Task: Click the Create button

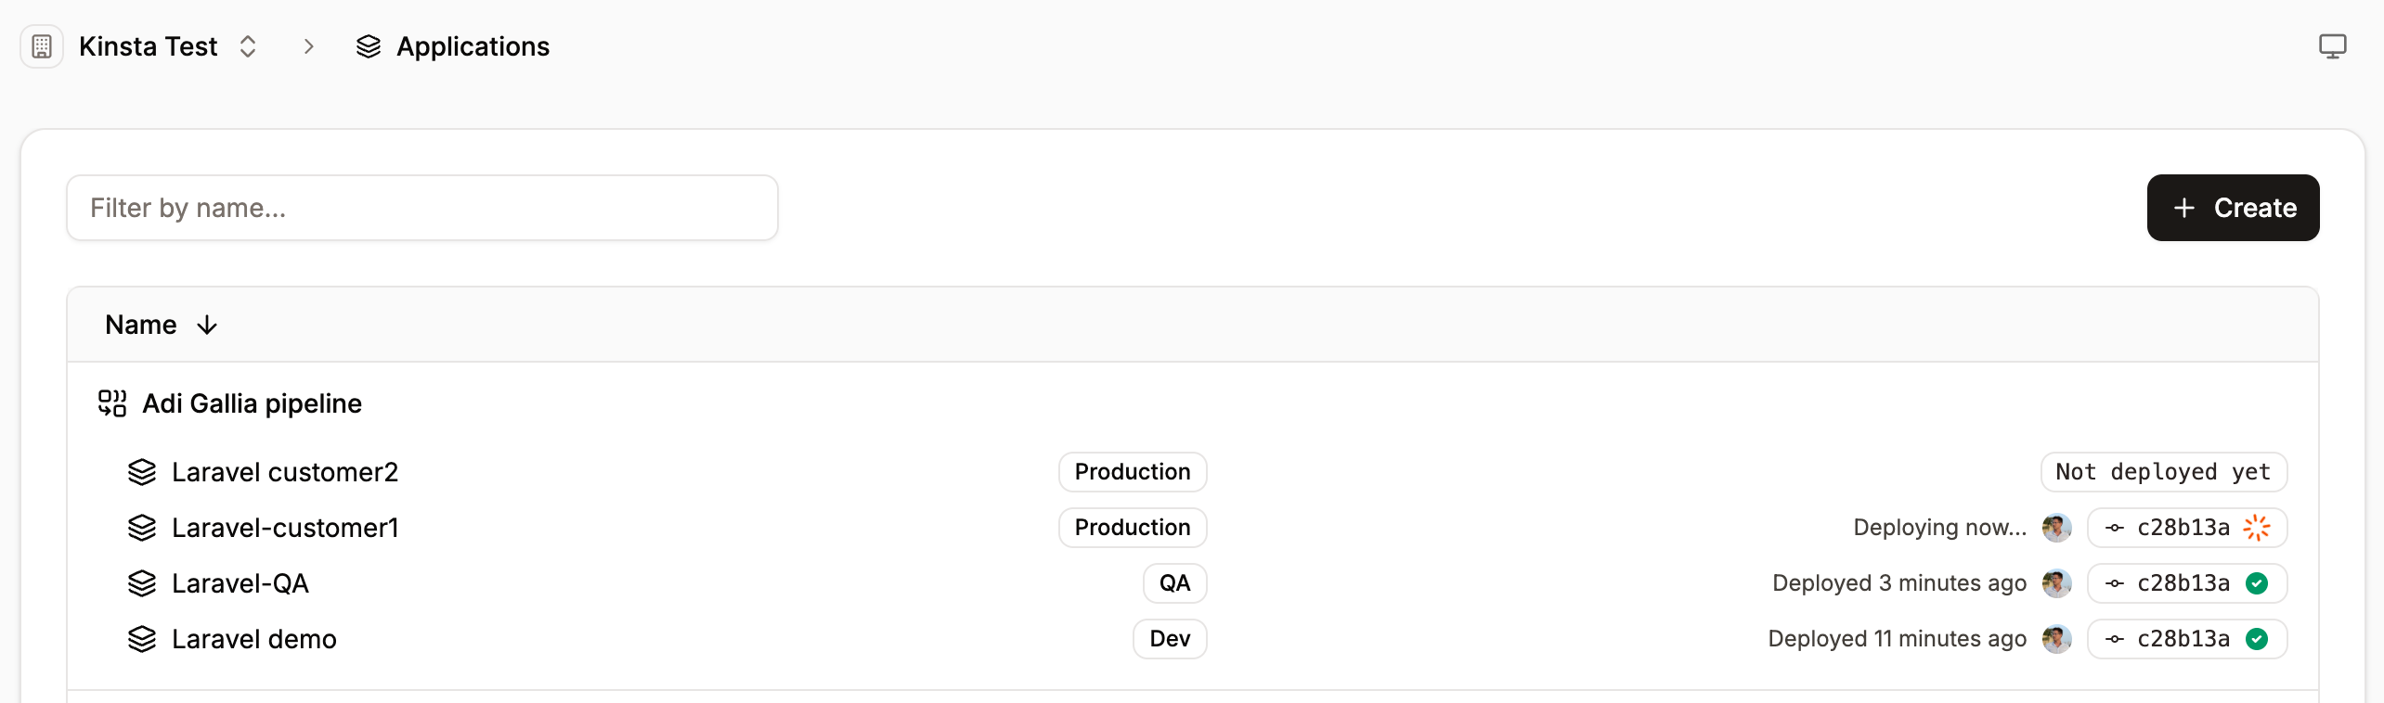Action: point(2233,208)
